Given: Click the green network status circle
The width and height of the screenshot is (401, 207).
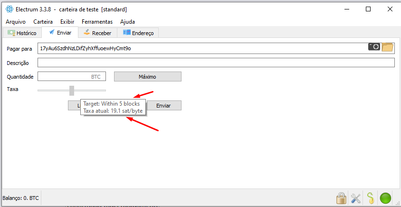Looking at the screenshot, I should pyautogui.click(x=385, y=198).
